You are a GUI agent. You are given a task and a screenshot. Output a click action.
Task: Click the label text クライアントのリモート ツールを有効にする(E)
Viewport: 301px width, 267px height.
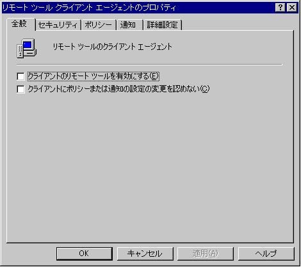click(94, 76)
